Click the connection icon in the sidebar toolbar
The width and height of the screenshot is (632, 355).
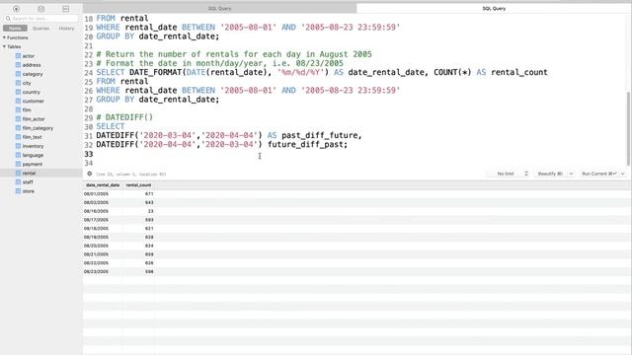pos(16,9)
